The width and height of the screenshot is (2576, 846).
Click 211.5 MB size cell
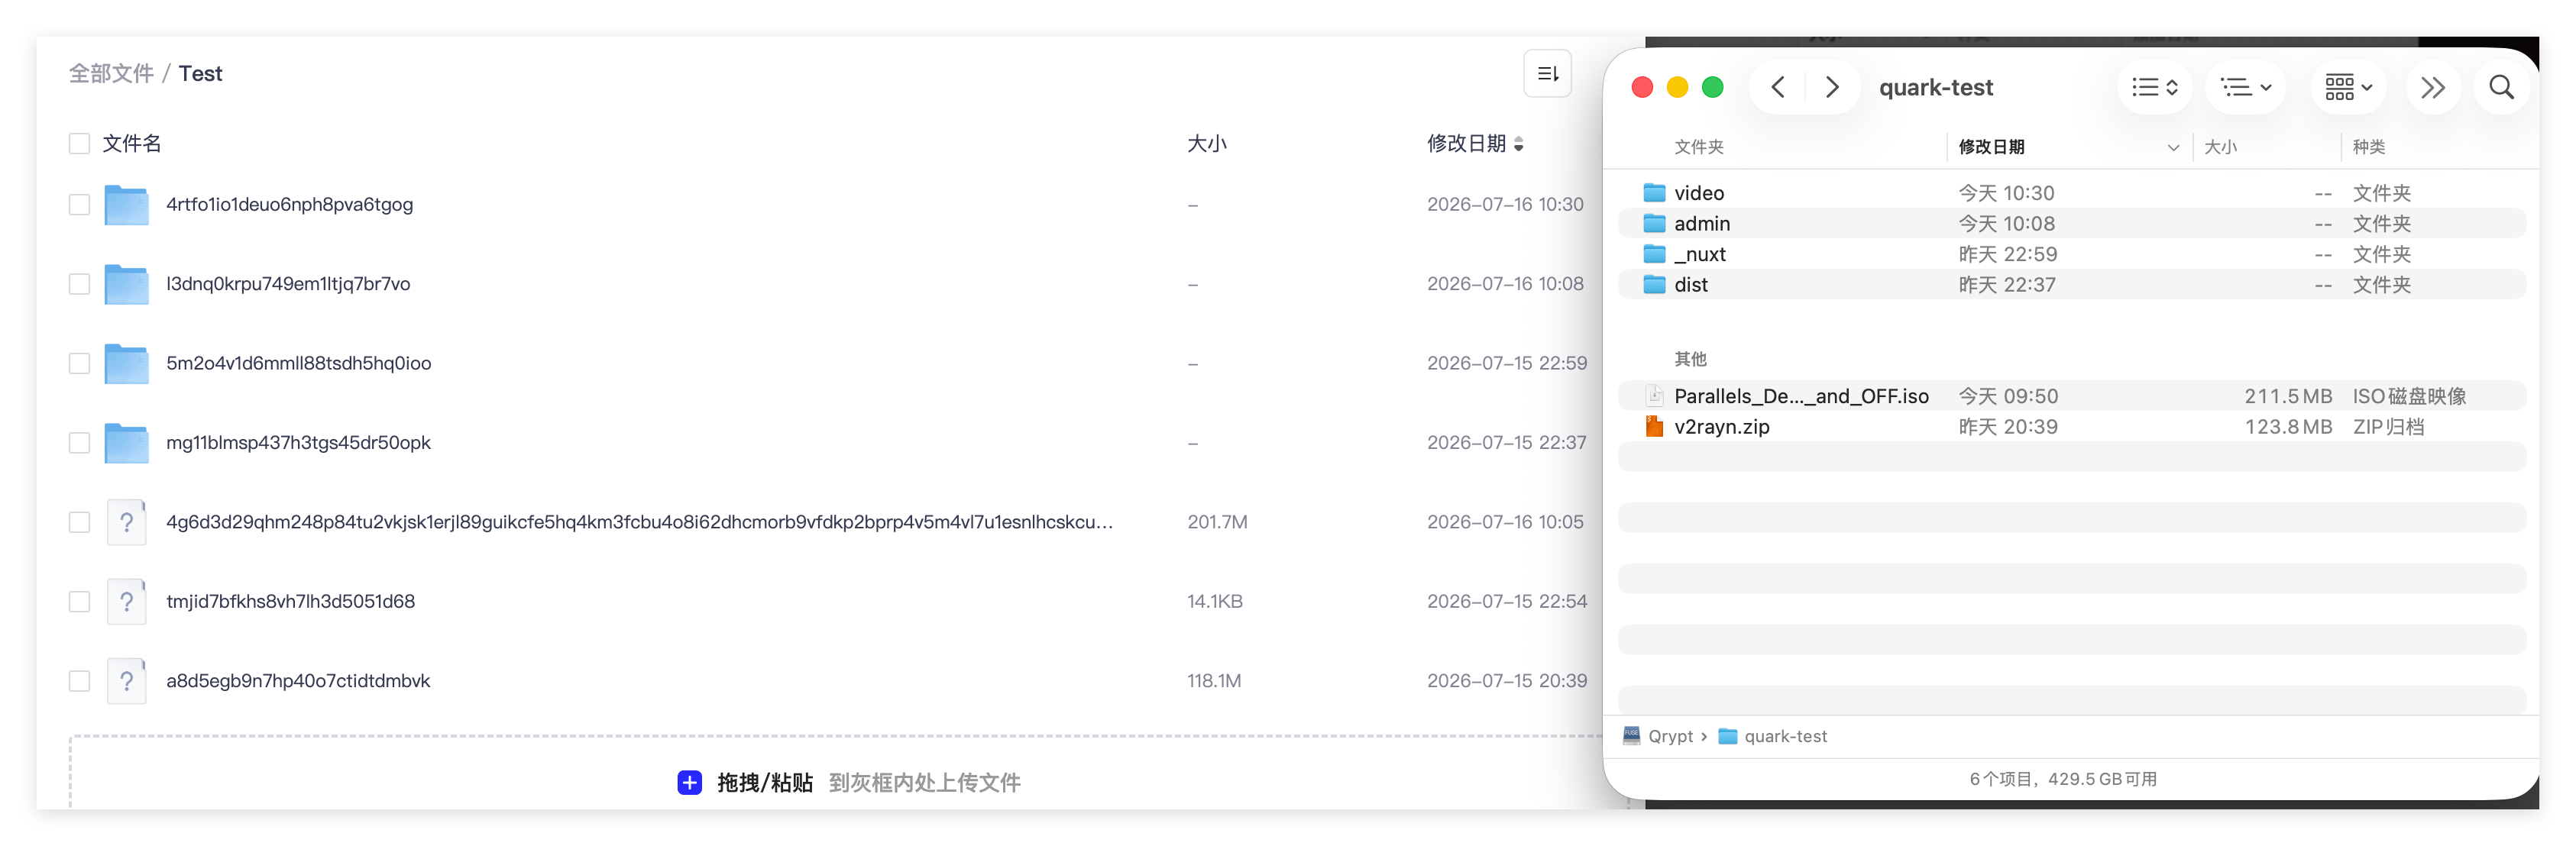point(2288,397)
